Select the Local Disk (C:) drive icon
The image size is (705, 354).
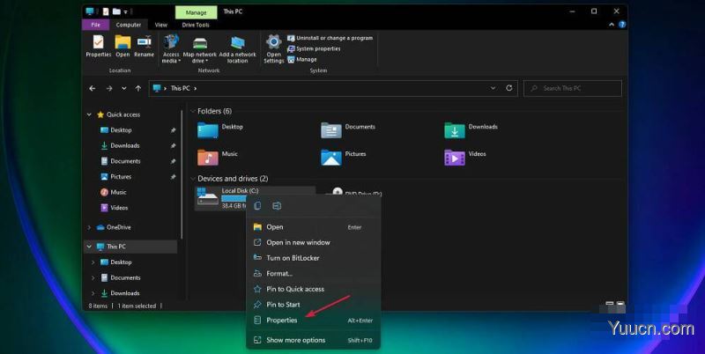click(x=208, y=197)
